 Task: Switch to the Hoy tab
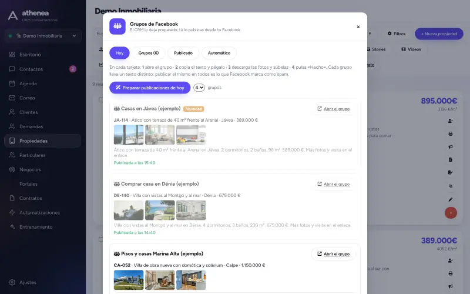tap(119, 53)
